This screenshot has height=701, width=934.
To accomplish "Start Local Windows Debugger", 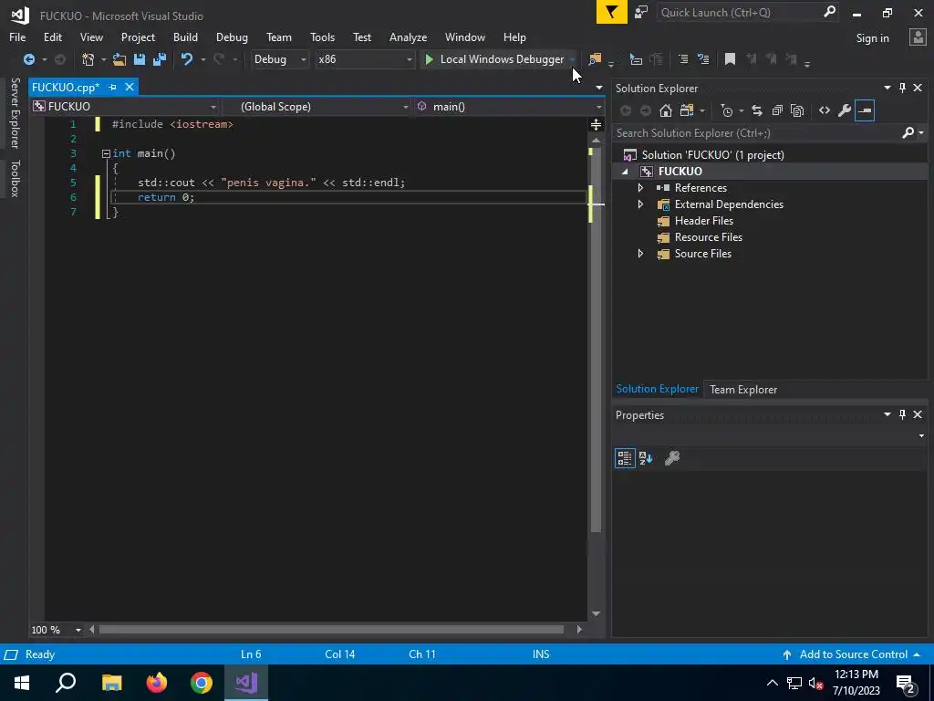I will (x=493, y=59).
